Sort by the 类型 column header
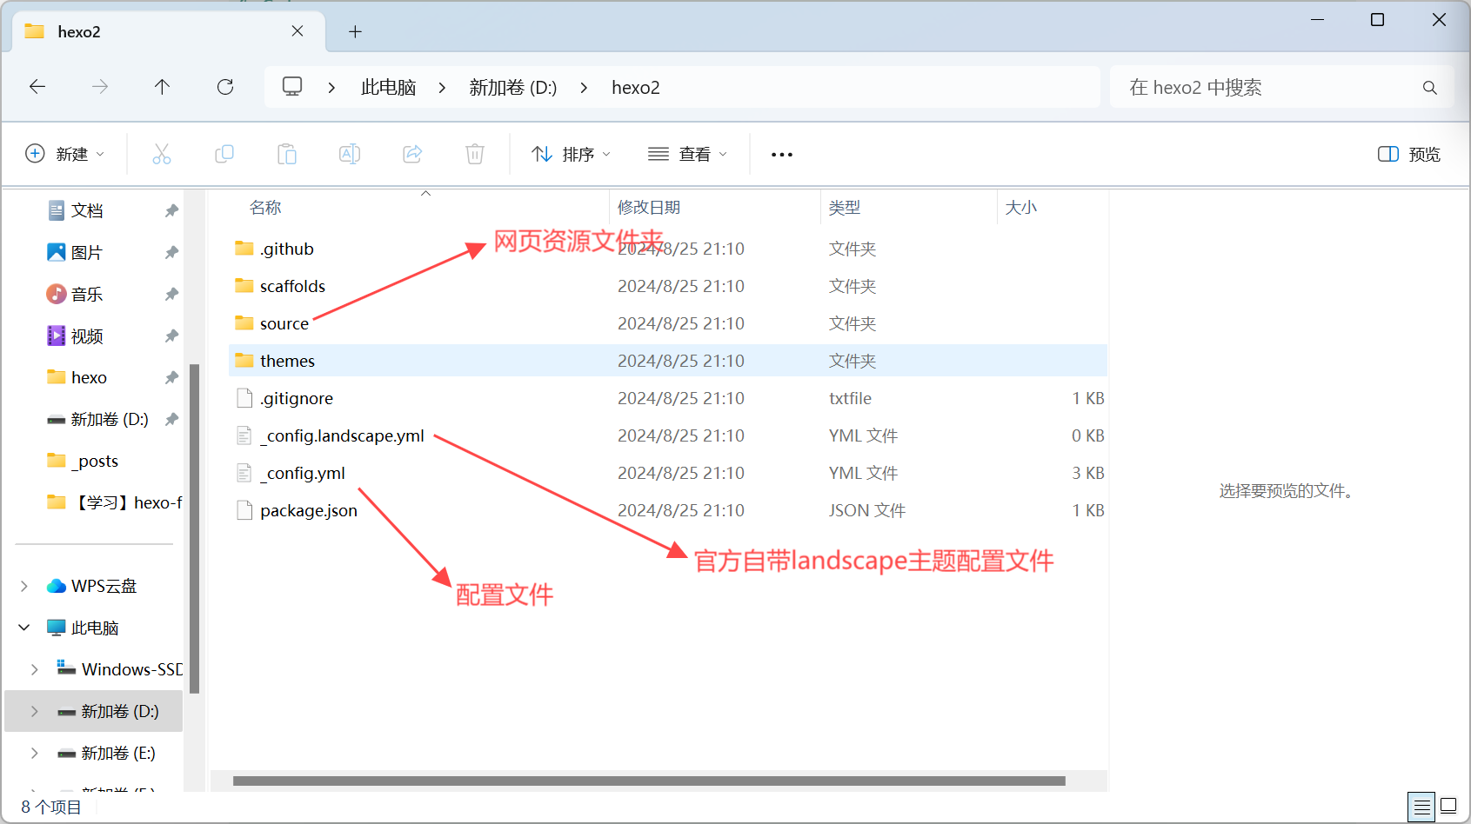1471x824 pixels. pos(845,207)
